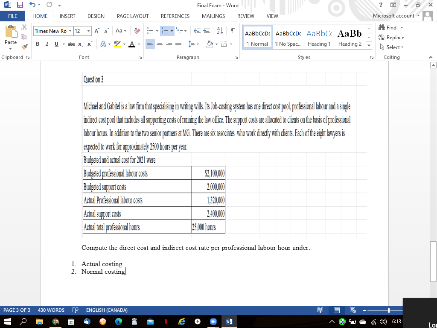The image size is (437, 328).
Task: Click the vertical scrollbar up arrow
Action: coord(434,64)
